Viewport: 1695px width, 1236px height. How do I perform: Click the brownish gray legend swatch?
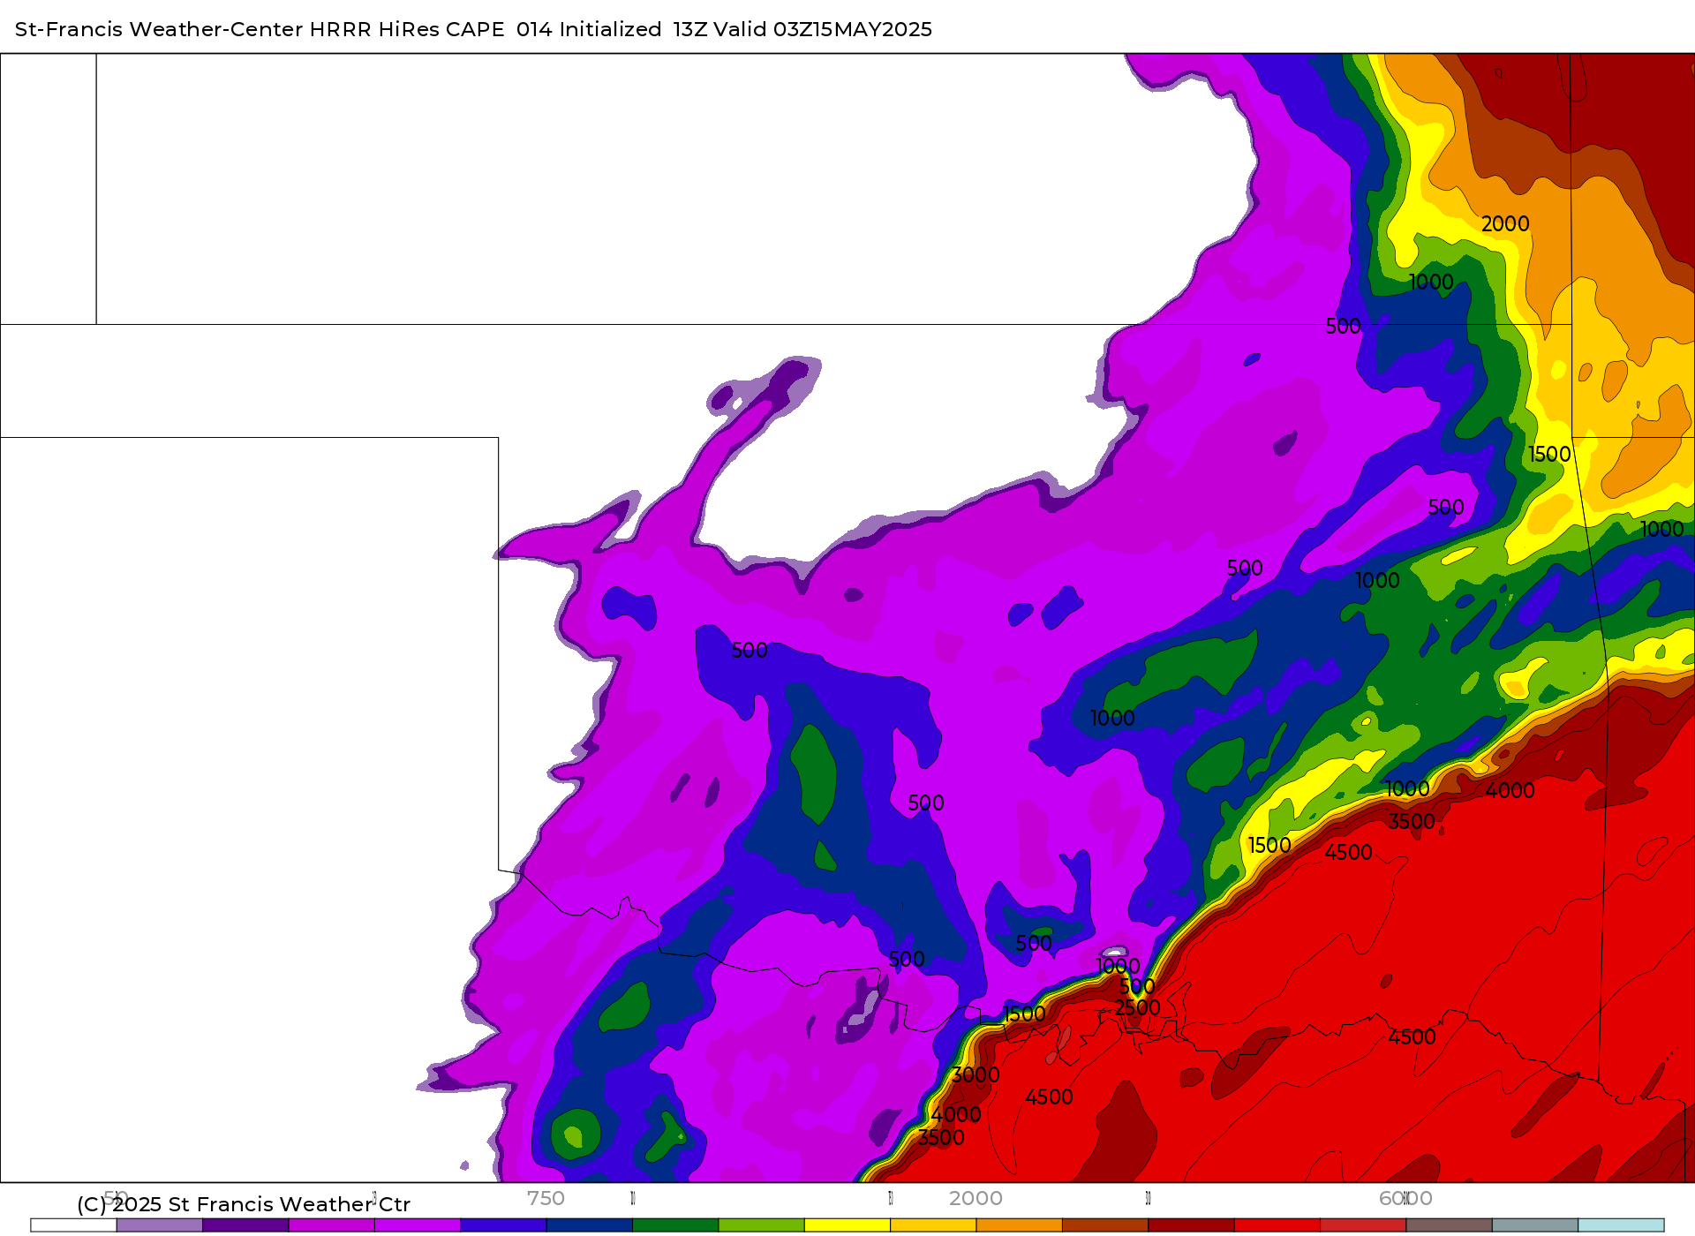coord(1449,1225)
